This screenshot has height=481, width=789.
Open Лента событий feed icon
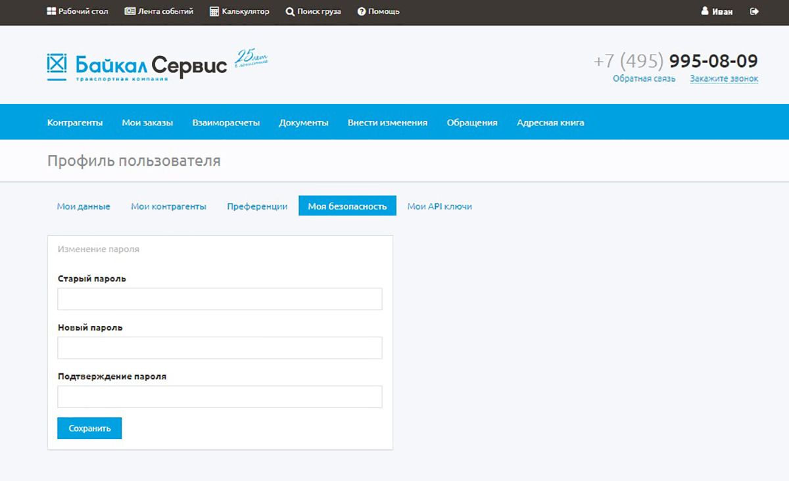[130, 11]
